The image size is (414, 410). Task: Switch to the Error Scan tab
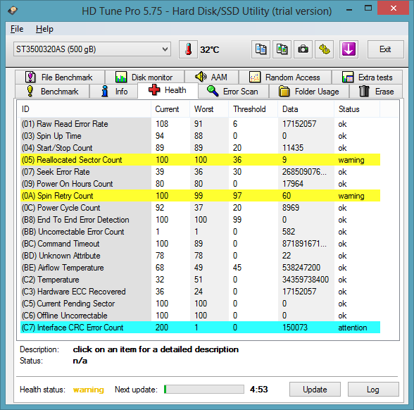coord(233,92)
